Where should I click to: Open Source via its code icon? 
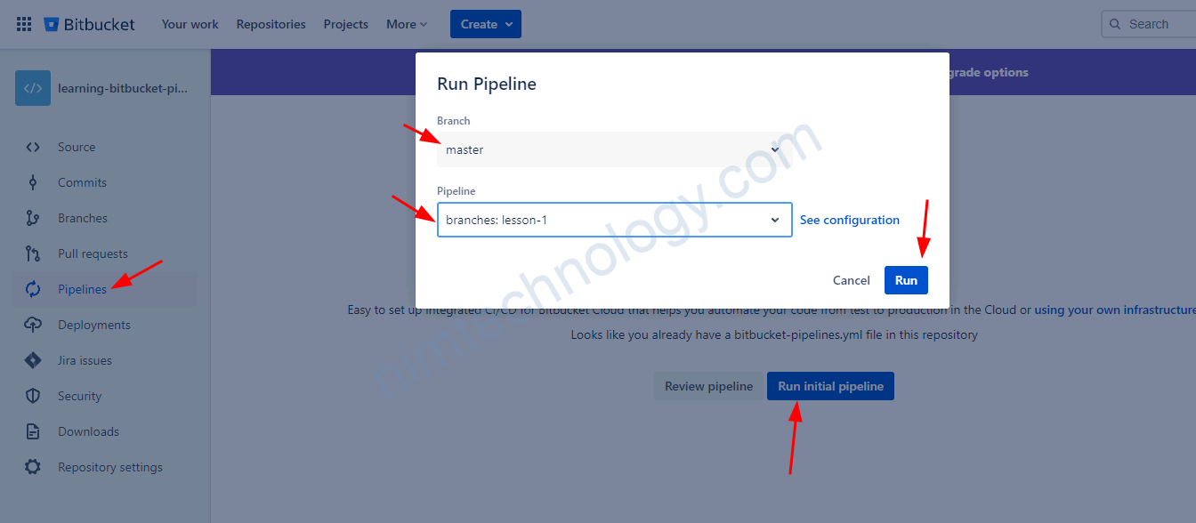(33, 147)
